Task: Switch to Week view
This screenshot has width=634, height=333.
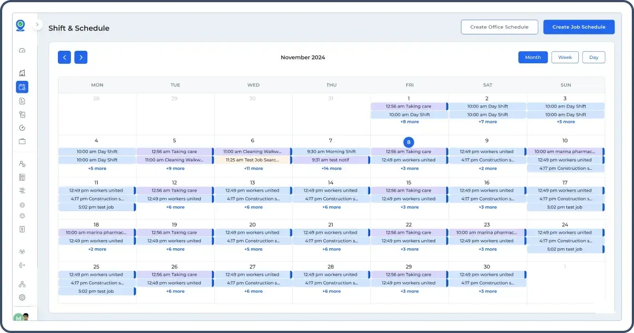Action: 565,57
